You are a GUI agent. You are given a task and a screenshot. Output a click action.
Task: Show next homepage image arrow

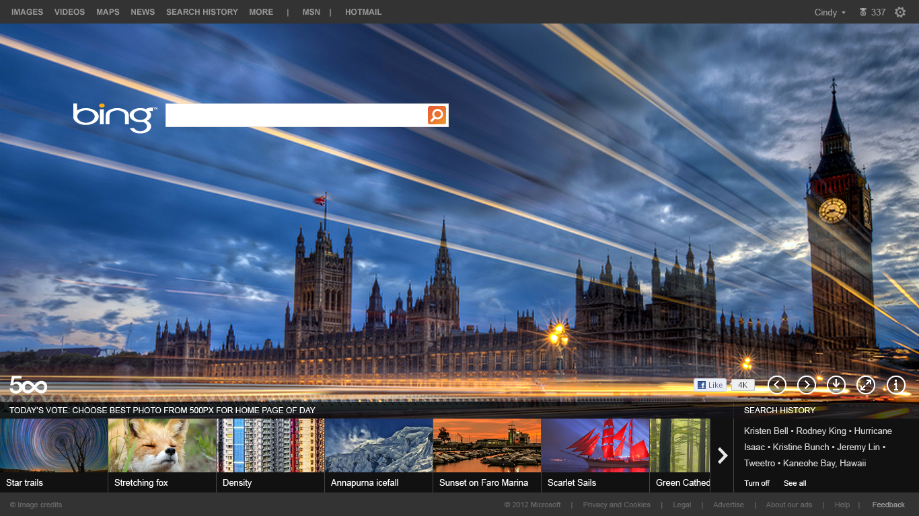tap(807, 385)
